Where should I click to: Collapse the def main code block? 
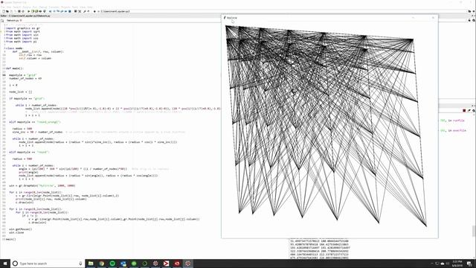4,68
